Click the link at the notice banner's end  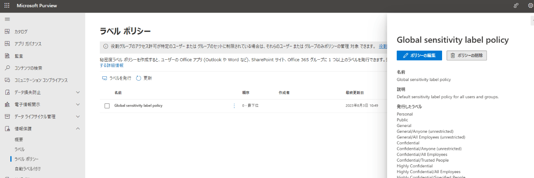tap(383, 46)
